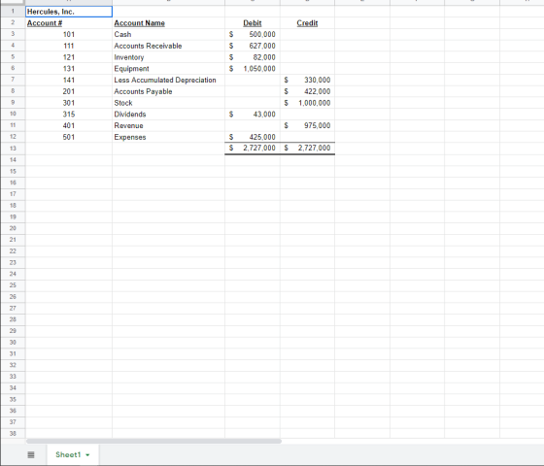Screen dimensions: 544x466
Task: Select the Accounts Receivable cell
Action: click(168, 46)
